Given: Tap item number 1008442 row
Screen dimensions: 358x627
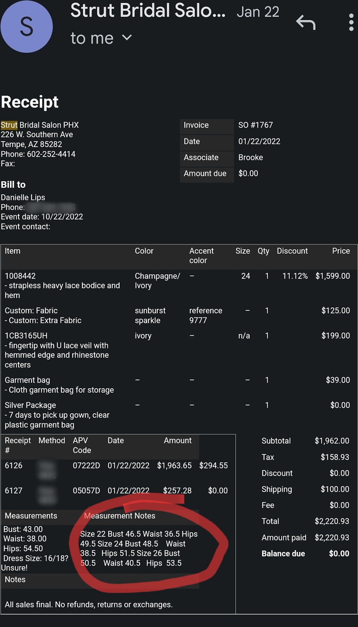Looking at the screenshot, I should (x=179, y=285).
